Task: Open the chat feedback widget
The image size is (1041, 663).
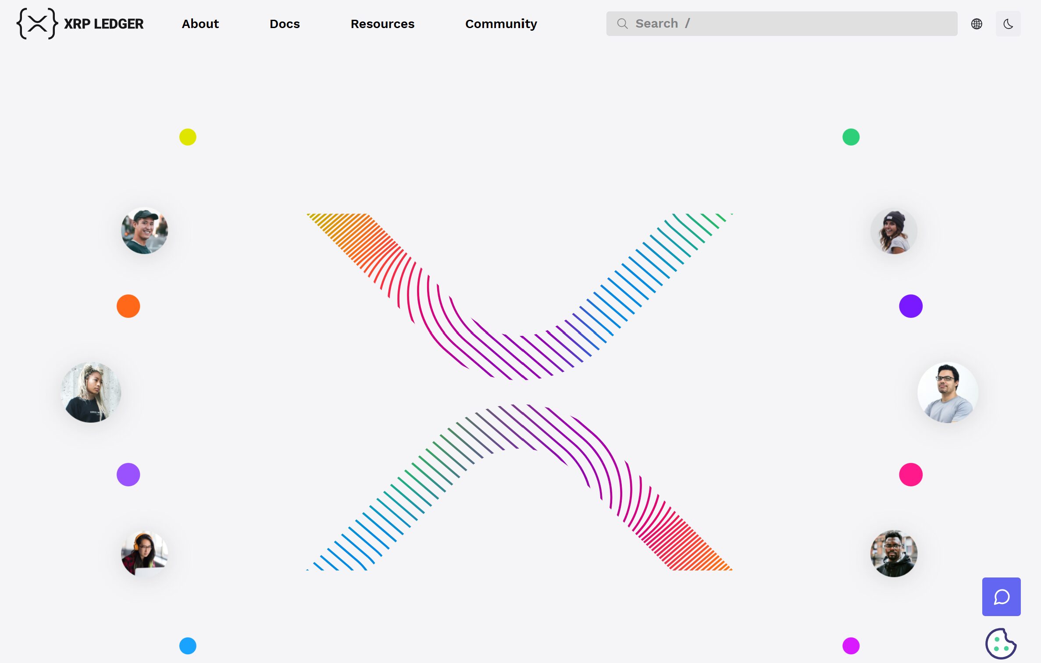Action: click(x=1001, y=596)
